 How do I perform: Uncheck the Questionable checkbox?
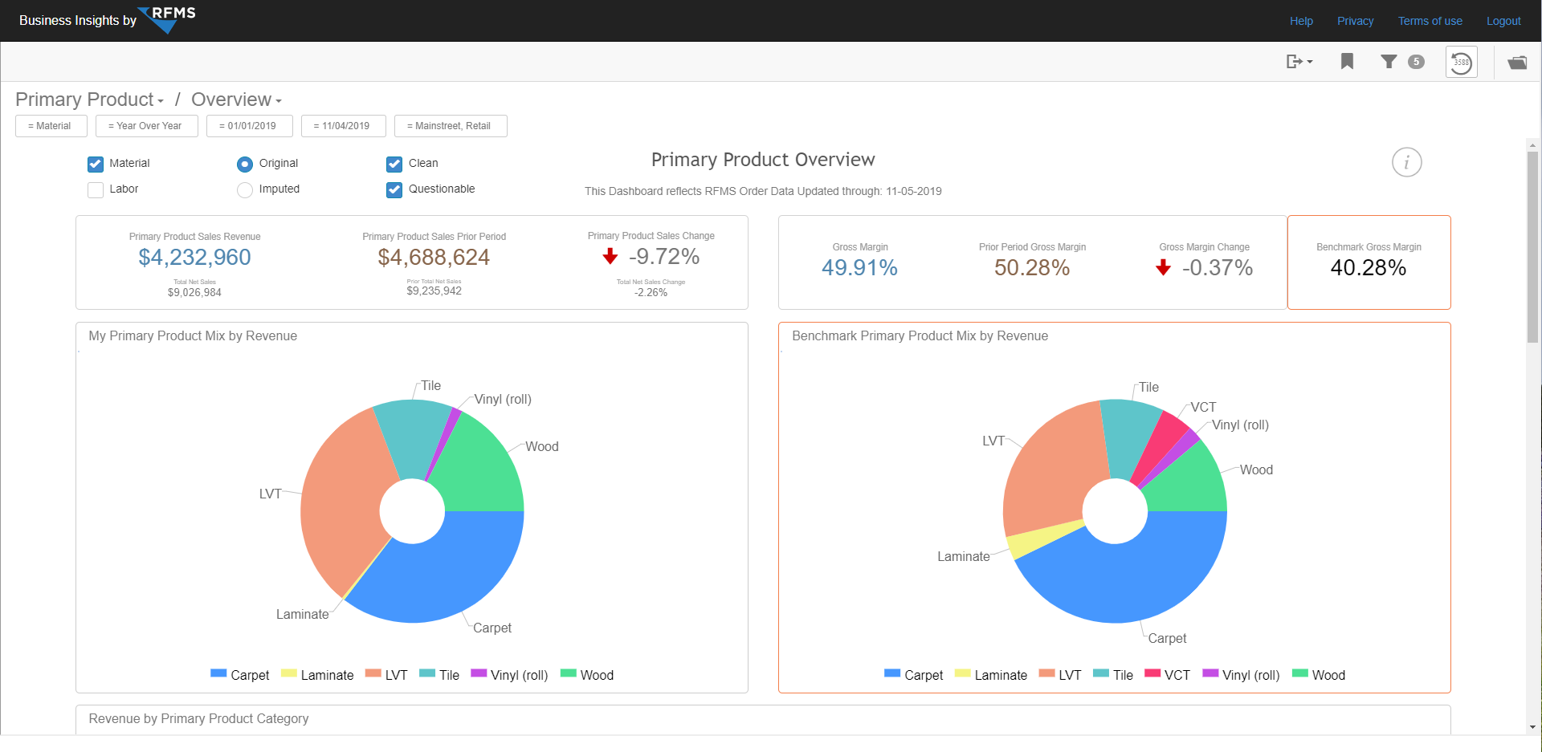click(394, 189)
